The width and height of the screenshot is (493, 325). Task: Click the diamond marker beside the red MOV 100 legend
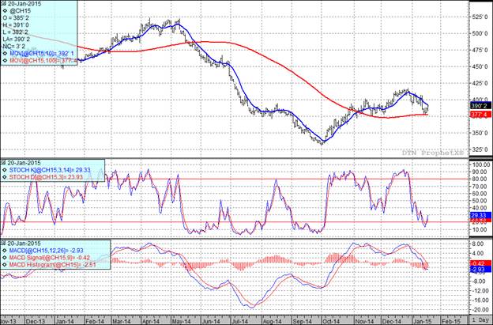click(6, 60)
